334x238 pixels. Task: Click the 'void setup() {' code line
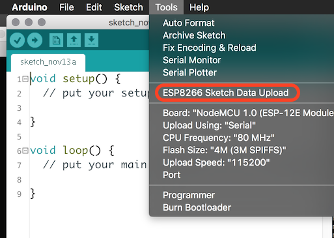pos(76,79)
